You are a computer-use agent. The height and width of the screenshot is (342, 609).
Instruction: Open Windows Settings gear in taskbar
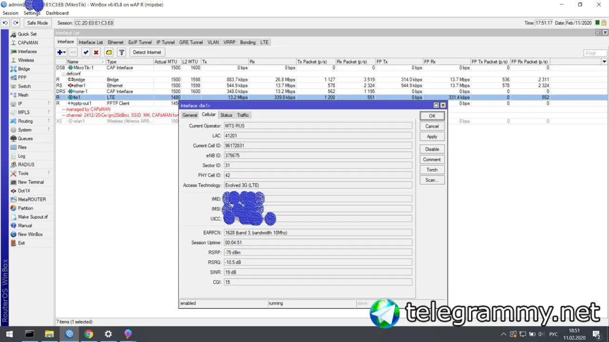point(108,334)
